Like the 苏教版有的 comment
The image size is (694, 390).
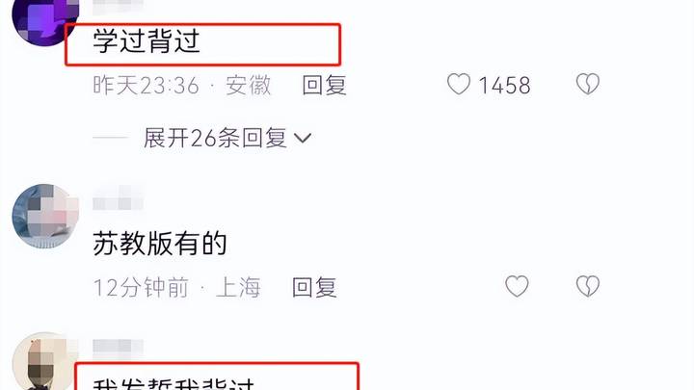(517, 286)
